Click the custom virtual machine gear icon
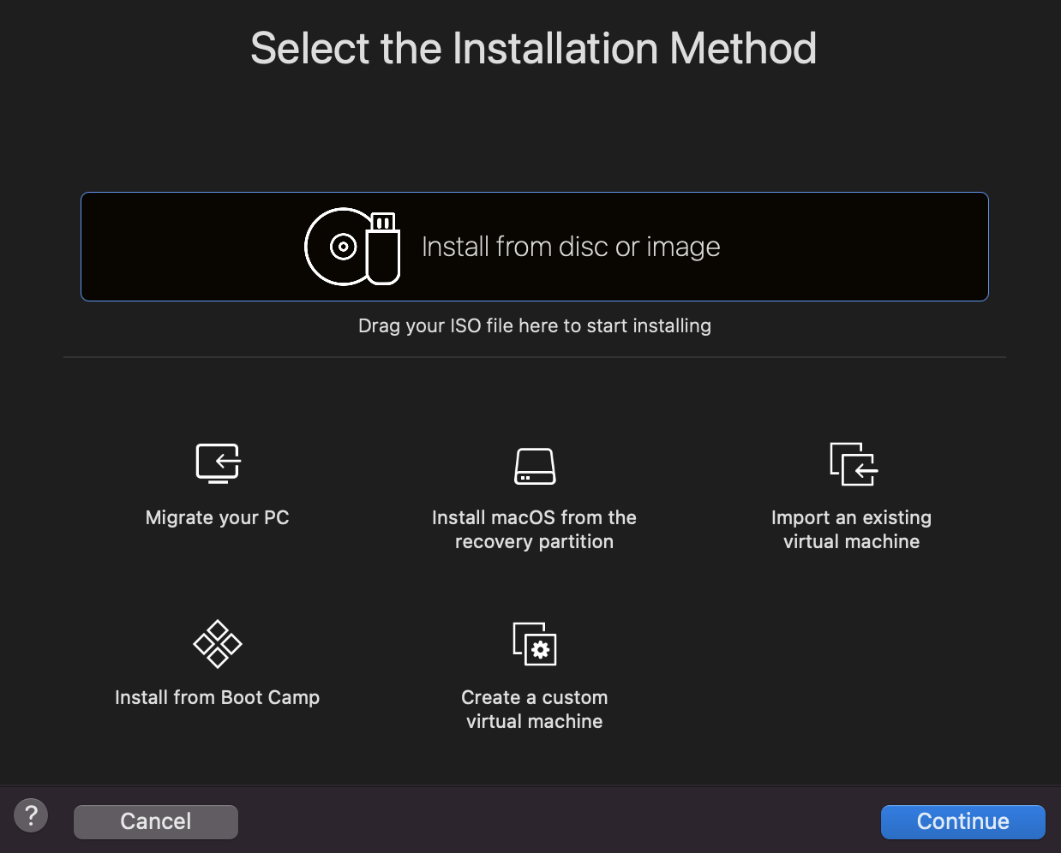Image resolution: width=1061 pixels, height=853 pixels. 536,645
